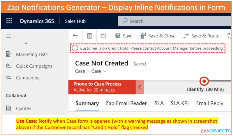Switch to the Summary tab
Image resolution: width=233 pixels, height=136 pixels.
click(x=87, y=103)
